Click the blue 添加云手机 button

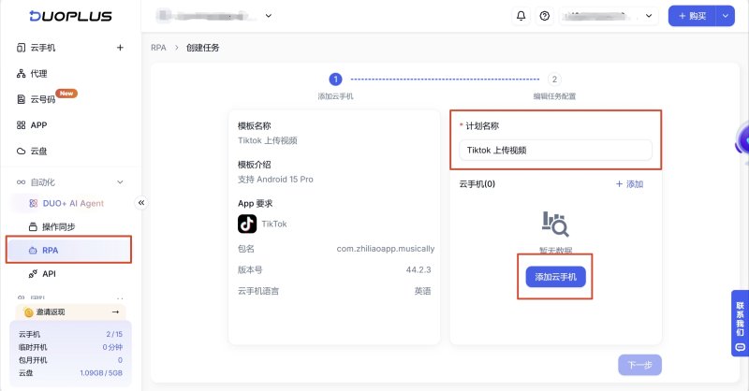pos(555,277)
